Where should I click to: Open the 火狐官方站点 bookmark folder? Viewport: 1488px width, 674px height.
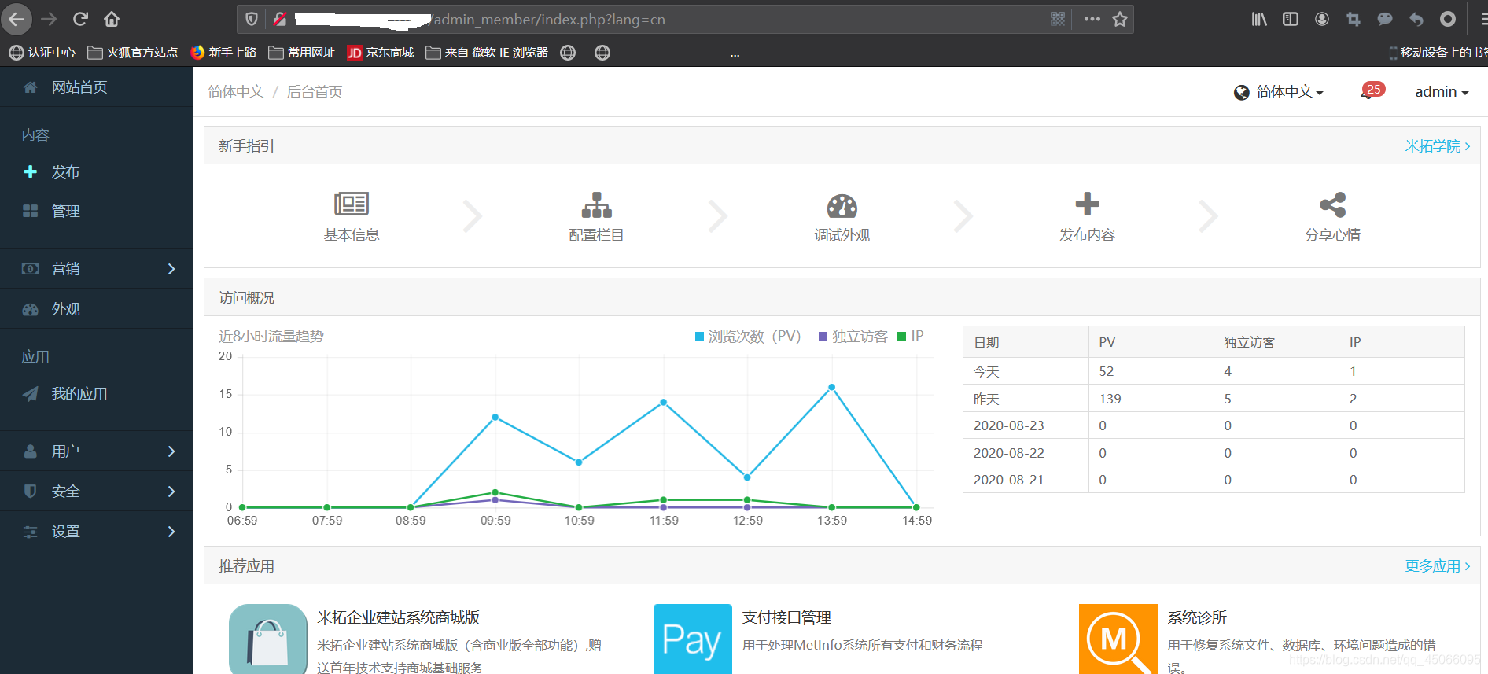pyautogui.click(x=133, y=53)
